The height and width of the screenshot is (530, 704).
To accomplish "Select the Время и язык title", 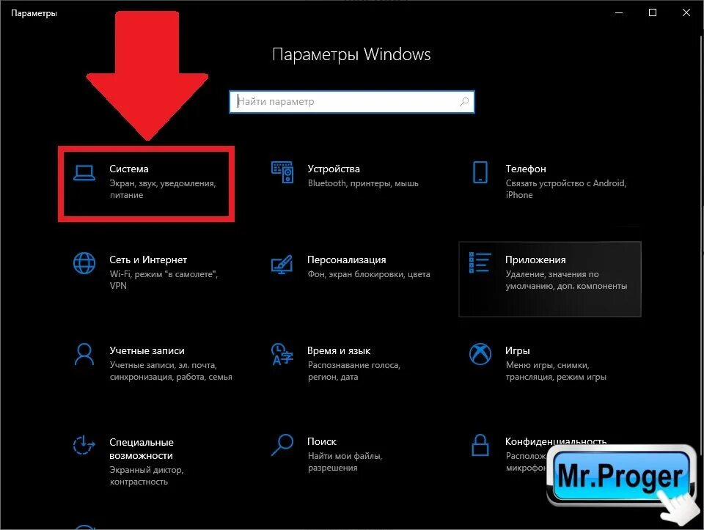I will coord(339,351).
